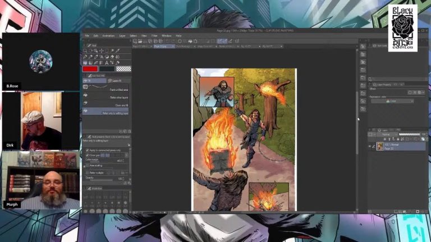The width and height of the screenshot is (431, 242).
Task: Select the Zoom magnifier tool
Action: 85,50
